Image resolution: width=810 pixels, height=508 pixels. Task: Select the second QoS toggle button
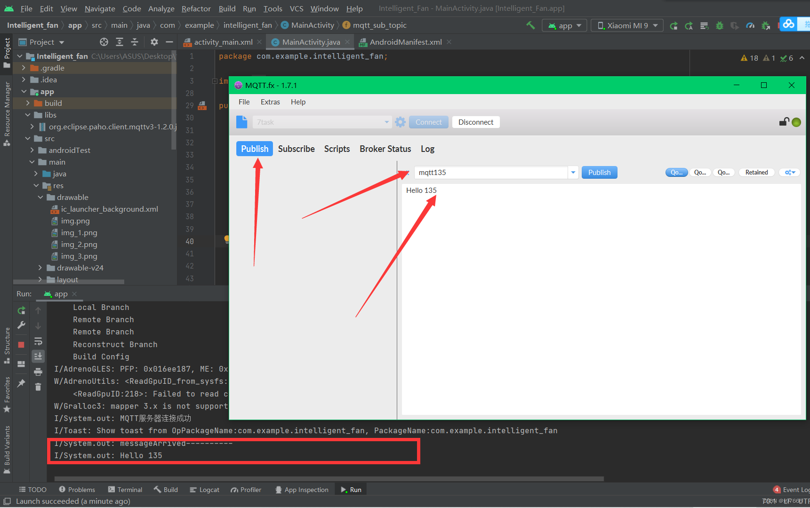coord(700,173)
